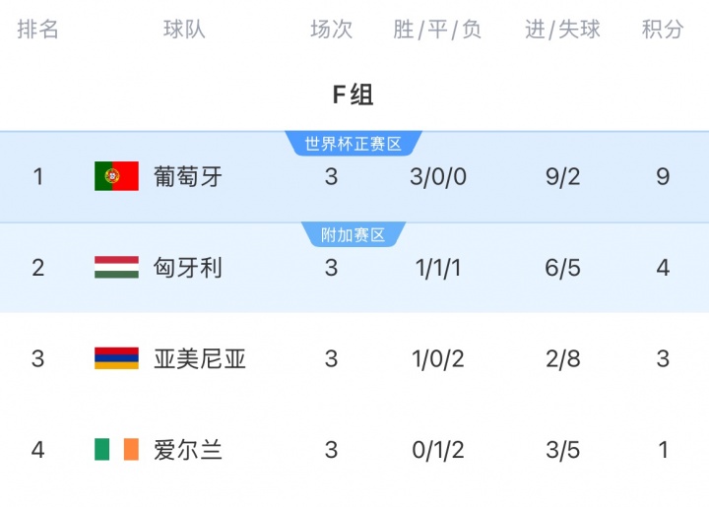Click Ireland's 3/5 goals value

[563, 450]
